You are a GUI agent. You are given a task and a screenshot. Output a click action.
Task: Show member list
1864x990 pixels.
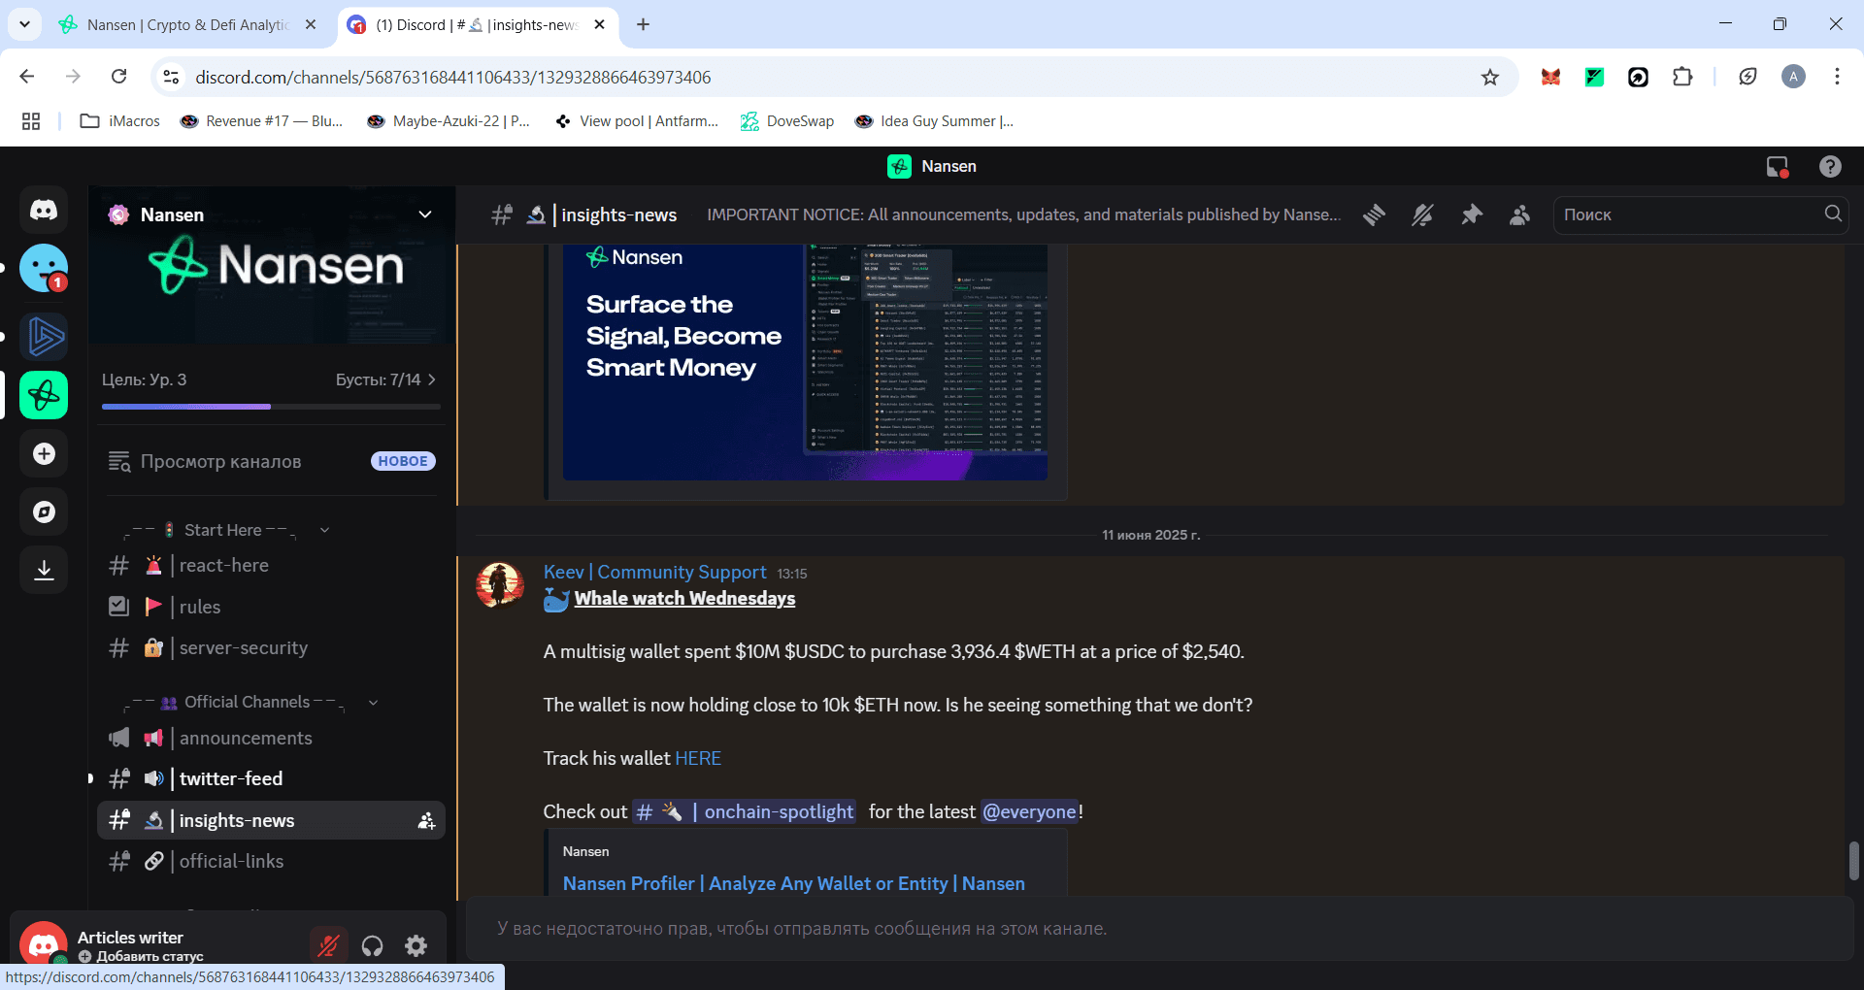(x=1520, y=214)
